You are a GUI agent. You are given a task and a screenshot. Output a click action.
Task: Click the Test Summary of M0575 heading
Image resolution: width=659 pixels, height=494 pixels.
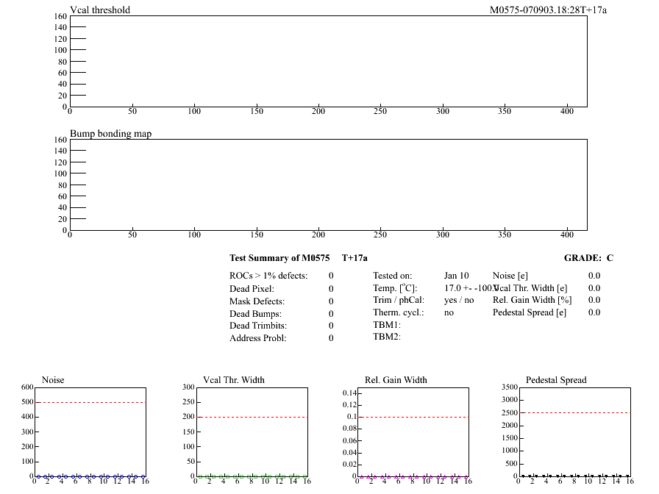(x=279, y=258)
